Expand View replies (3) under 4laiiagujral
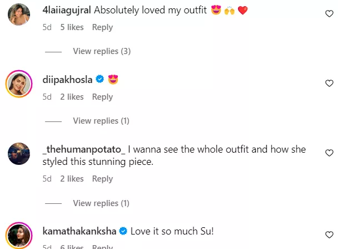Image resolution: width=338 pixels, height=249 pixels. (x=101, y=51)
